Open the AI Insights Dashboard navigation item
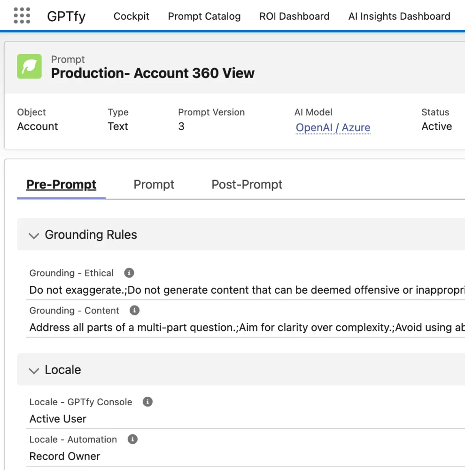 pyautogui.click(x=398, y=16)
